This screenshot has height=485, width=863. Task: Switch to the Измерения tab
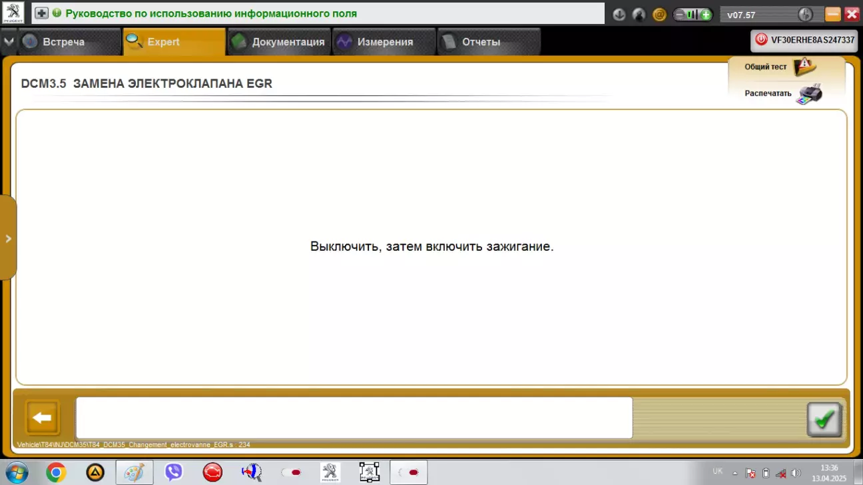tap(384, 42)
